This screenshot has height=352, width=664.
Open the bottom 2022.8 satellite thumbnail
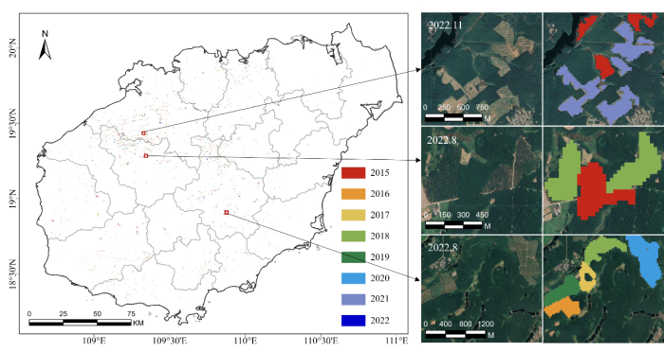[x=482, y=289]
